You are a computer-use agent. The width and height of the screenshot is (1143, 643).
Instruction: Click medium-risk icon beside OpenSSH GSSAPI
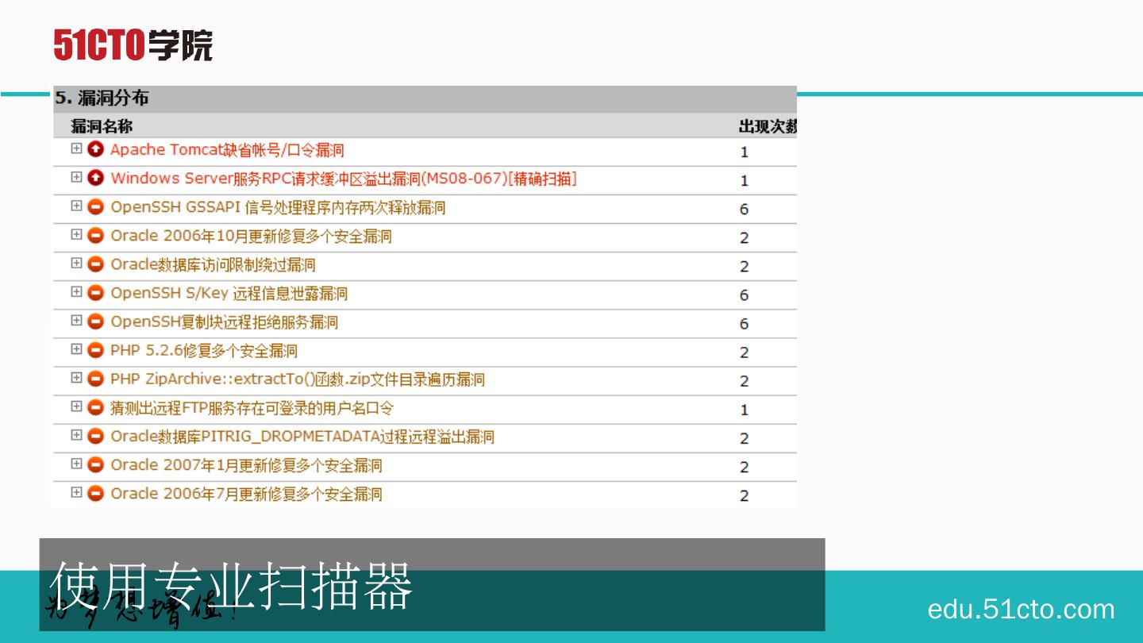(96, 207)
